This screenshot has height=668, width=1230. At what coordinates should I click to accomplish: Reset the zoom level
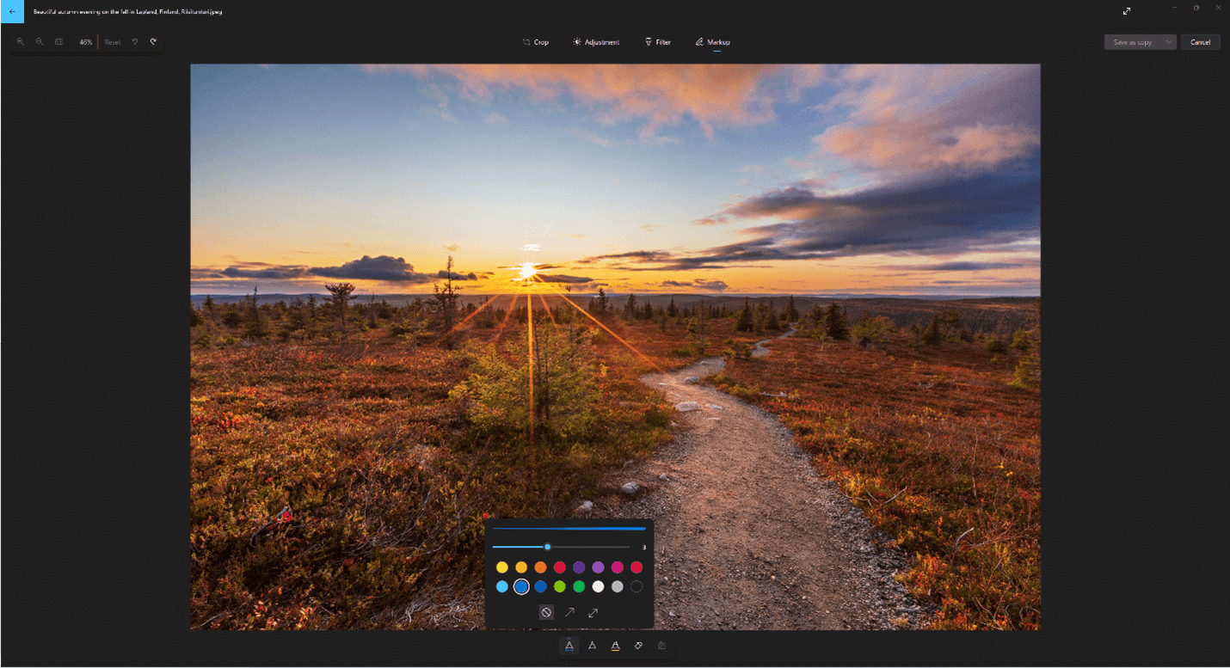click(112, 41)
